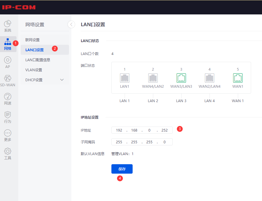Click the 端口状态 label
The height and width of the screenshot is (201, 262).
click(x=88, y=66)
